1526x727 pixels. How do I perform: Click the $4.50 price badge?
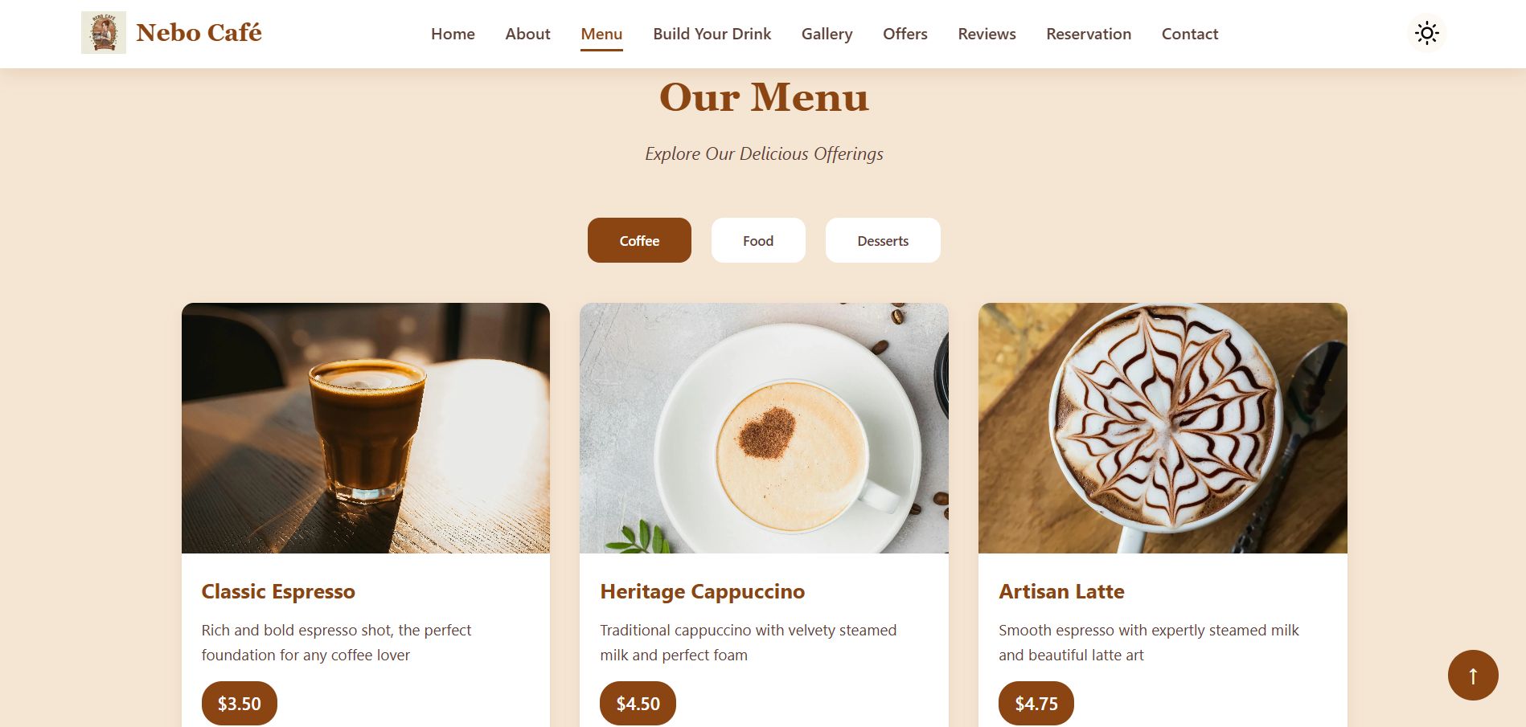point(638,704)
